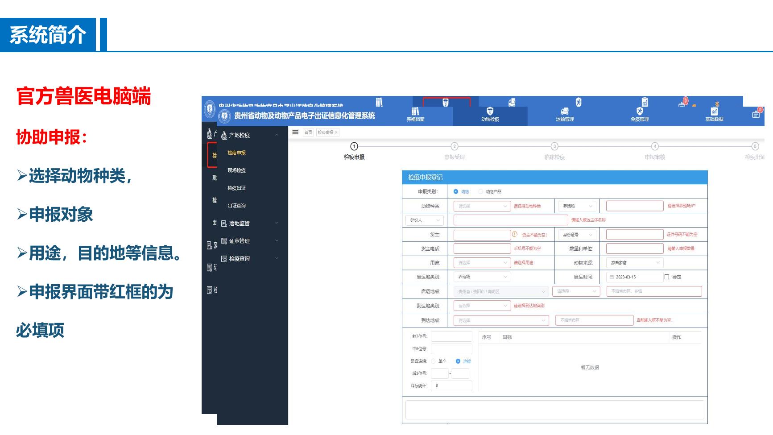Viewport: 773px width, 435px height.
Task: Open 出证查询 in the sidebar
Action: 236,206
